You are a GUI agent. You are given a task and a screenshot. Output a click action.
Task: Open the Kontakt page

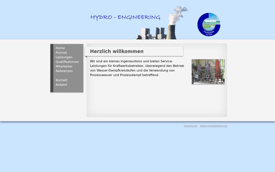point(61,80)
